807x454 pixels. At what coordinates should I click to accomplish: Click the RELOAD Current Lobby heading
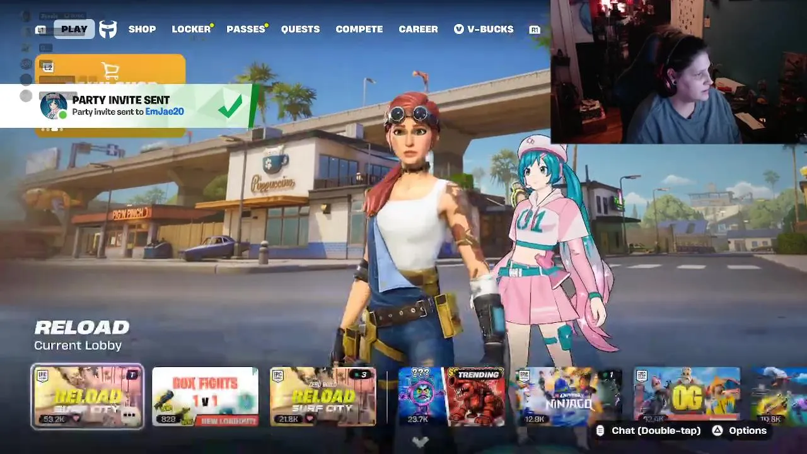click(82, 335)
